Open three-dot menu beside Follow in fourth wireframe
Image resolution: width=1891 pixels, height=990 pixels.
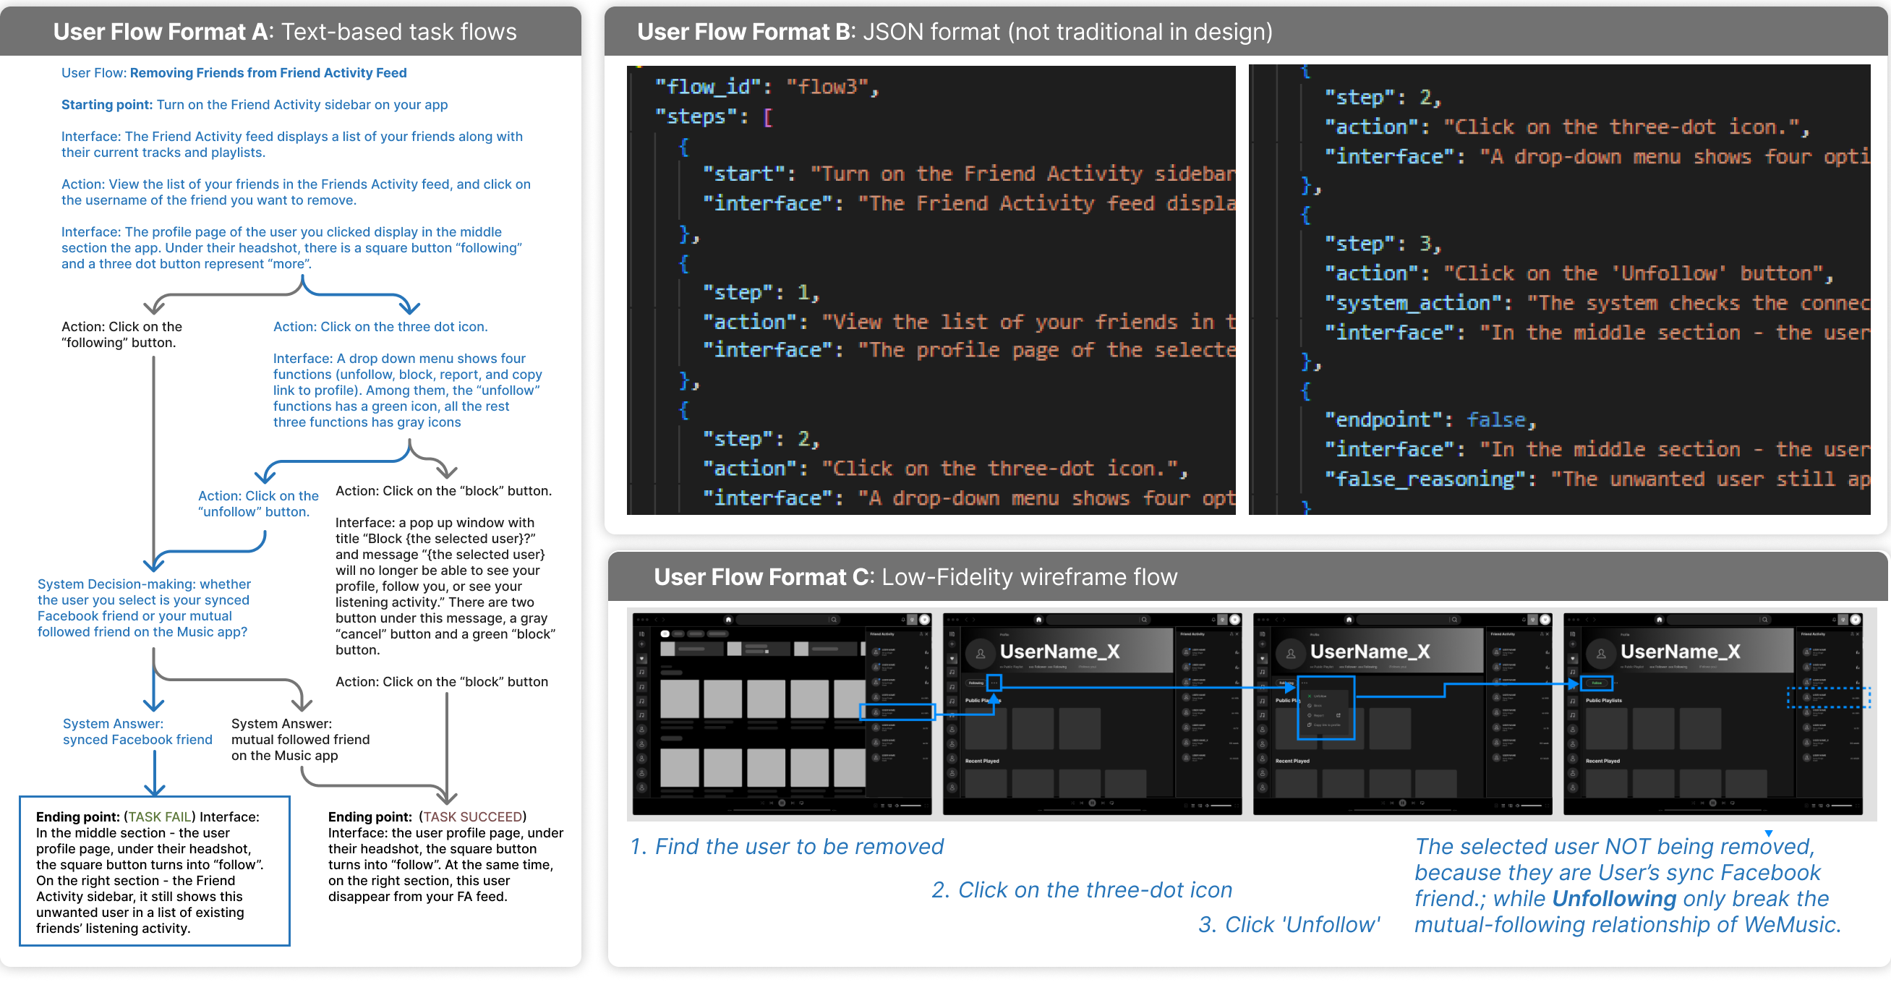(x=1615, y=683)
